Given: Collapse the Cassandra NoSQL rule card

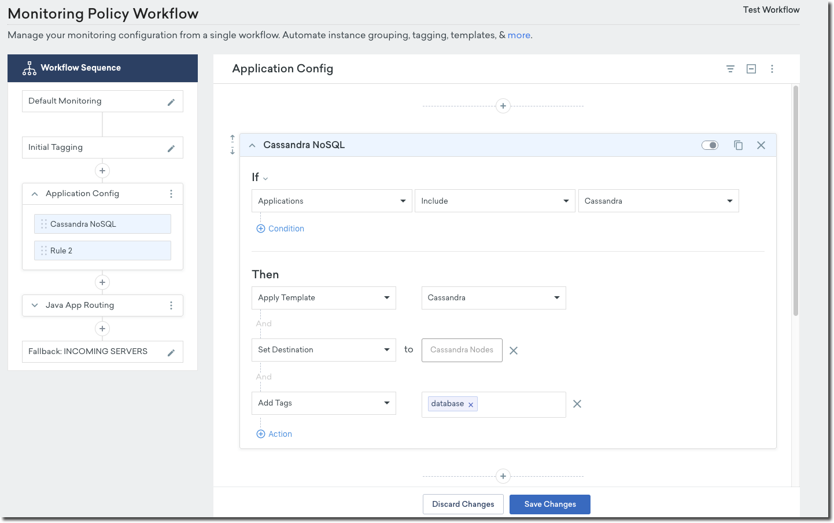Looking at the screenshot, I should 252,146.
